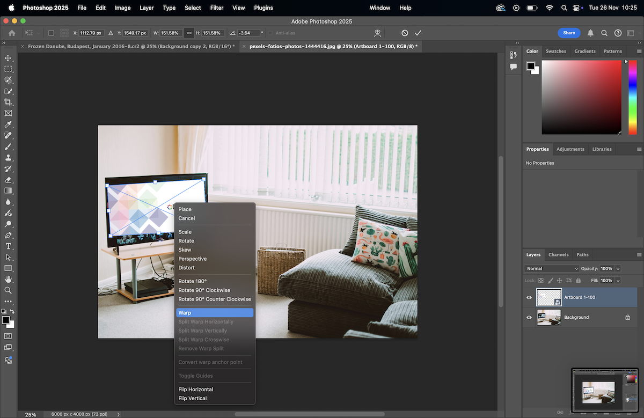This screenshot has height=418, width=644.
Task: Commit the transform with the checkmark
Action: [x=418, y=33]
